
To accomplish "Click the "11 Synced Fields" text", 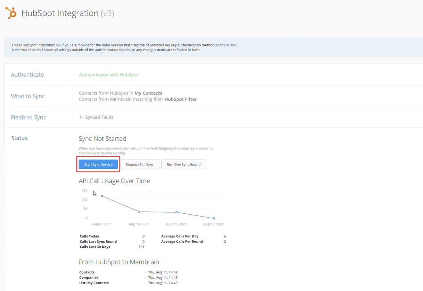I will (96, 117).
